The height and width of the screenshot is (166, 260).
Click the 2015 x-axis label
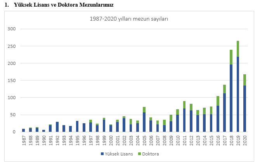coord(211,141)
